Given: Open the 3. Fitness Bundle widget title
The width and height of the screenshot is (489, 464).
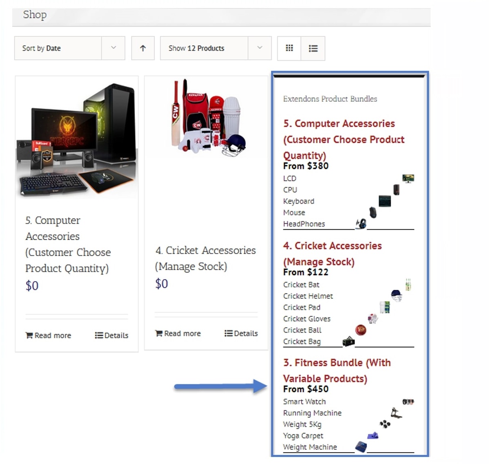Looking at the screenshot, I should click(337, 370).
